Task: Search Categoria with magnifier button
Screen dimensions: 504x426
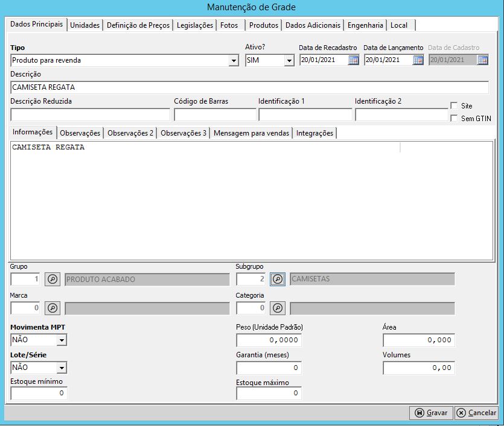Action: point(278,308)
